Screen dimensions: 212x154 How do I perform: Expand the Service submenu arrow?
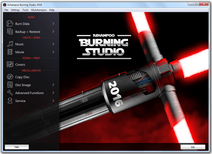pos(53,101)
